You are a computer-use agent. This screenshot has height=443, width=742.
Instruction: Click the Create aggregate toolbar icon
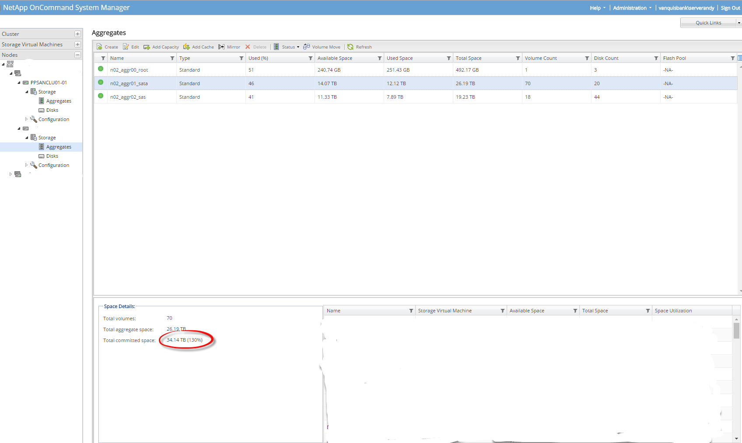pyautogui.click(x=100, y=47)
